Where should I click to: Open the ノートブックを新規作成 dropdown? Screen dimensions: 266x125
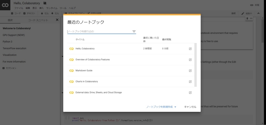161,107
